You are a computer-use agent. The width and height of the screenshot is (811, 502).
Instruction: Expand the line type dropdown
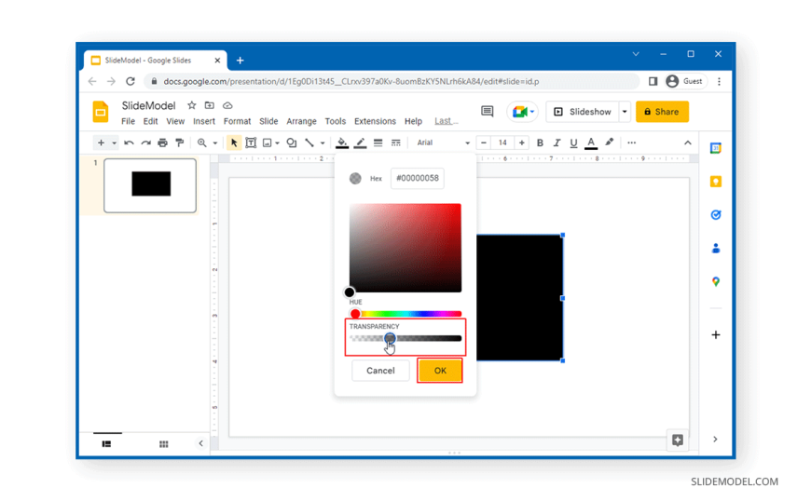pyautogui.click(x=323, y=143)
